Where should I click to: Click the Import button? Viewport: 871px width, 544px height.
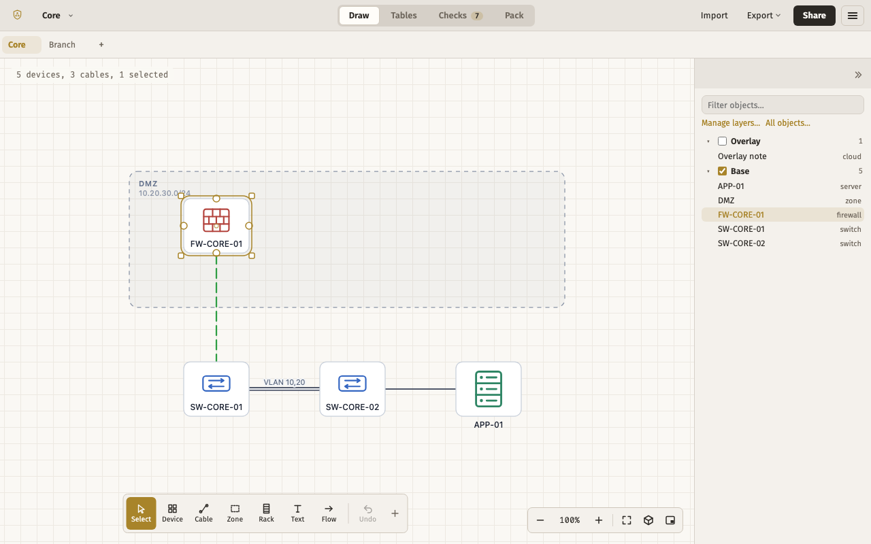(714, 16)
